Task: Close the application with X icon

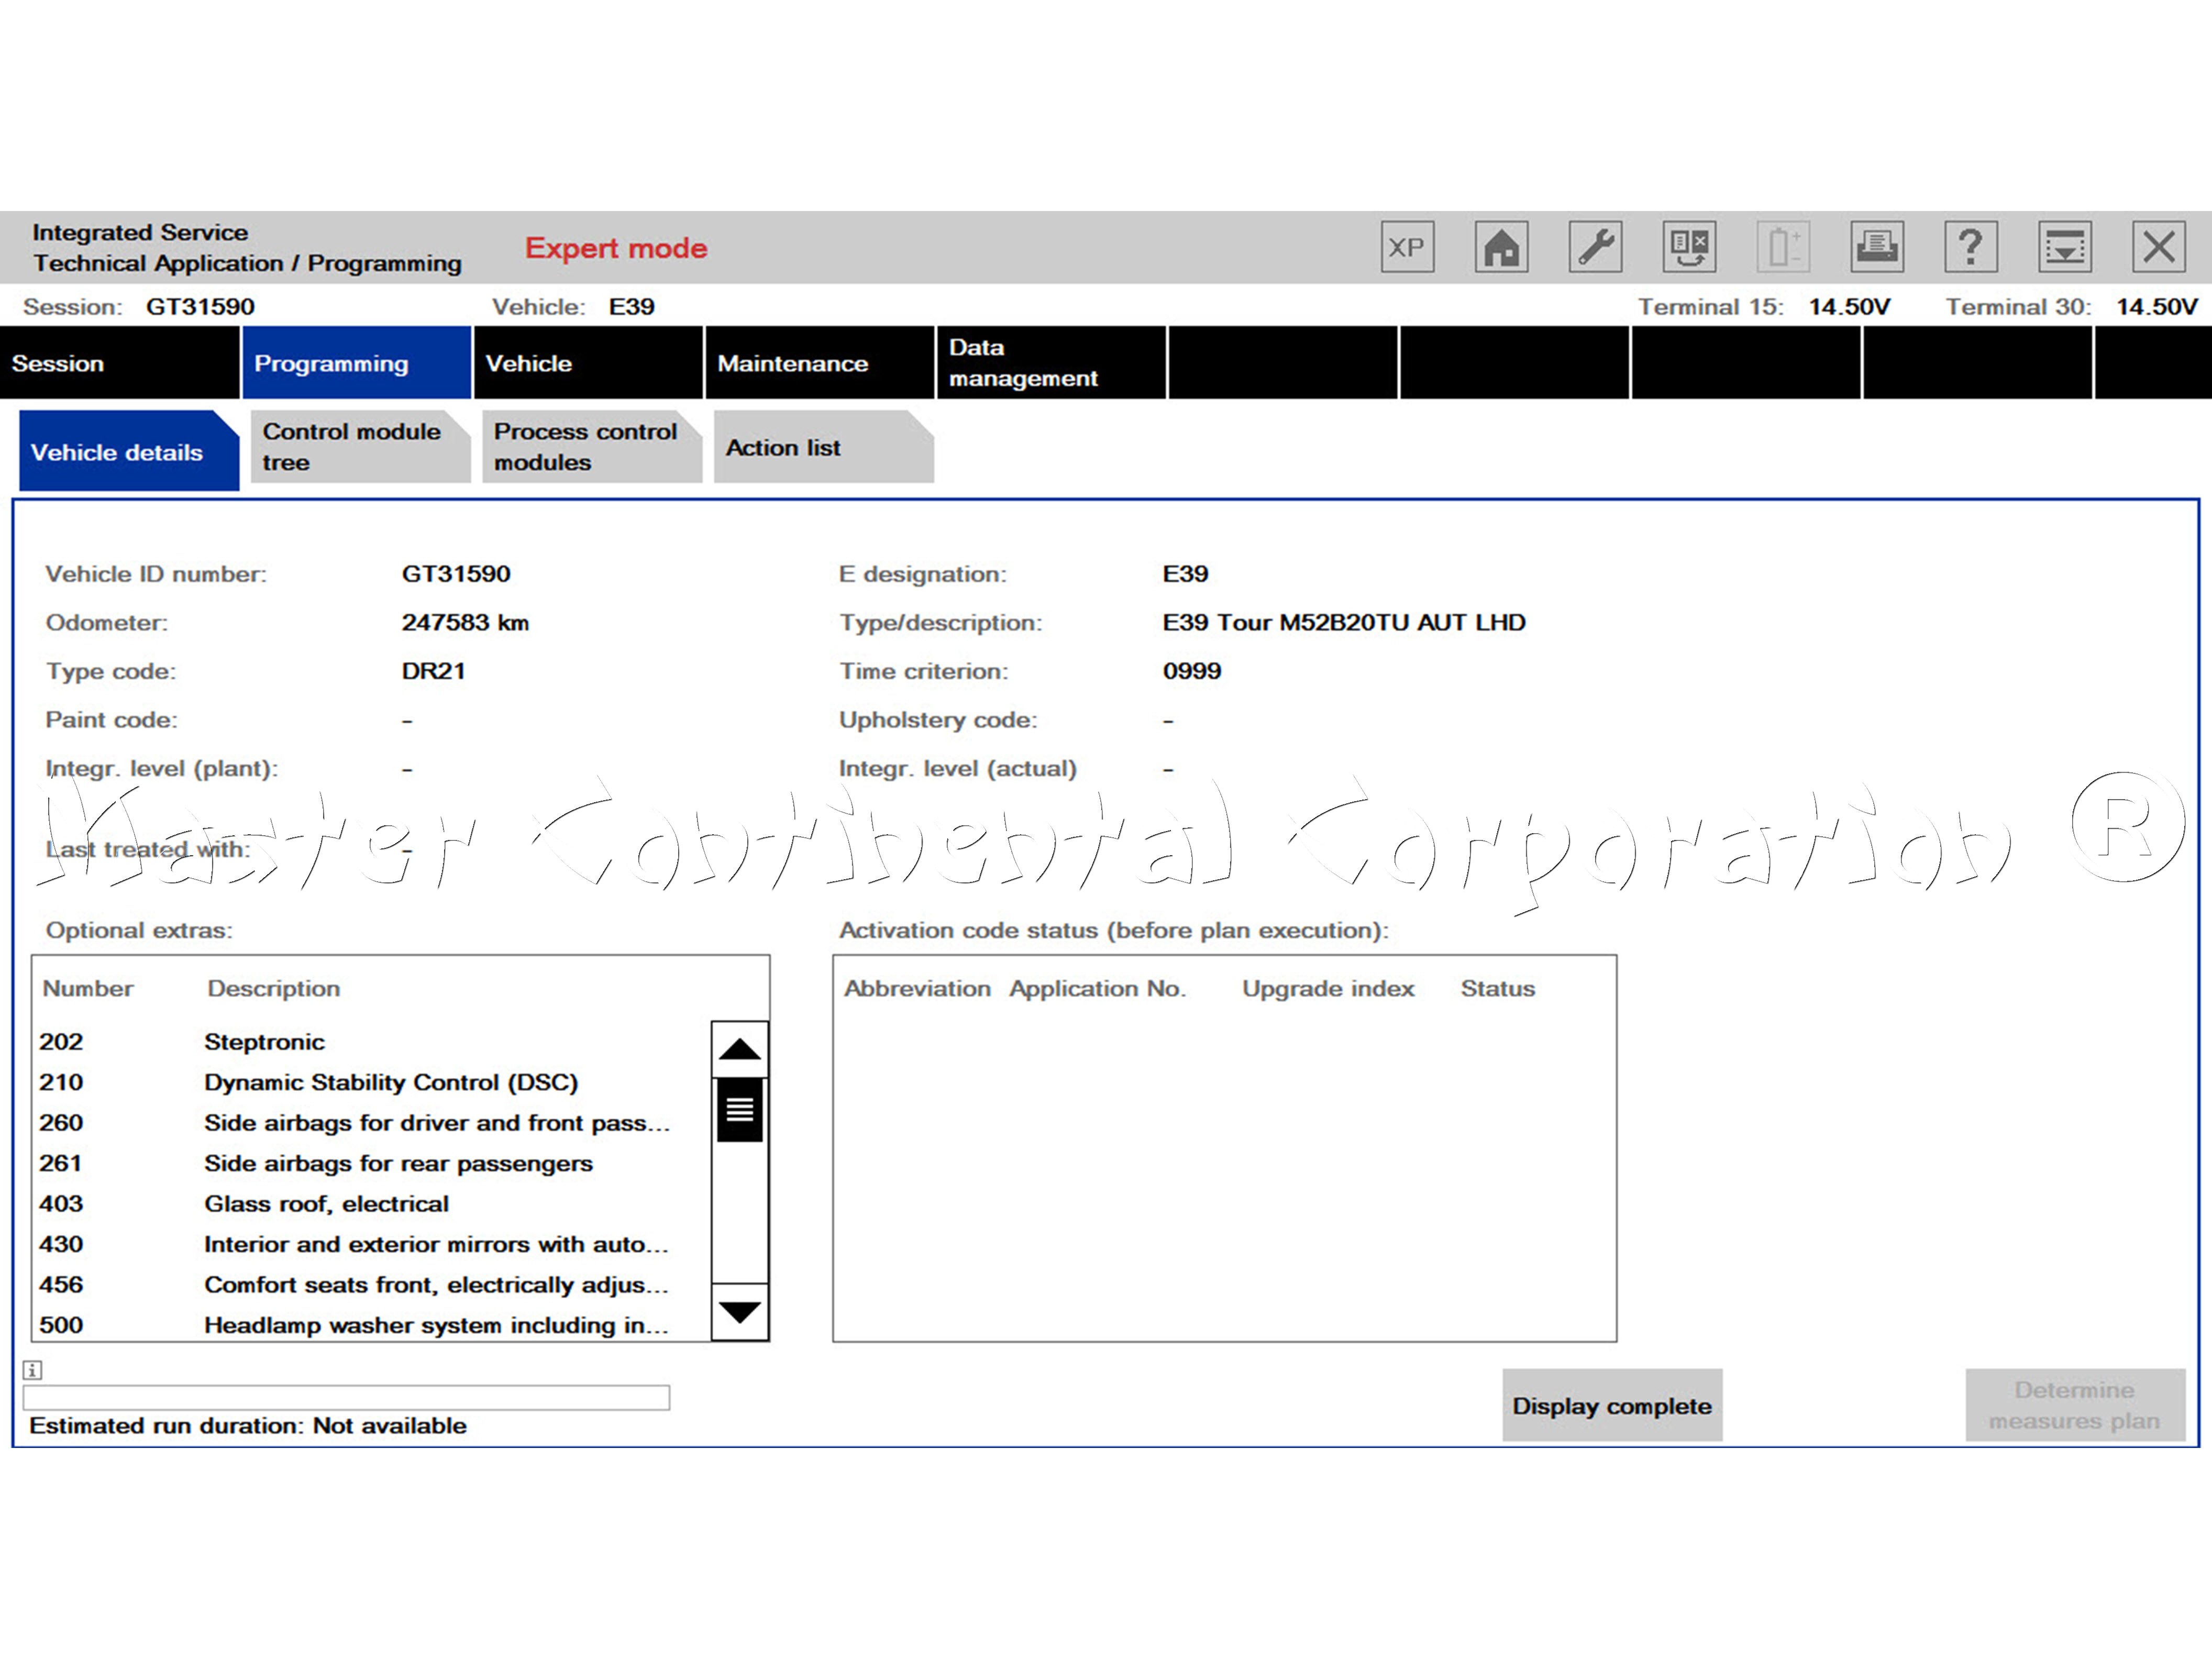Action: [x=2159, y=247]
